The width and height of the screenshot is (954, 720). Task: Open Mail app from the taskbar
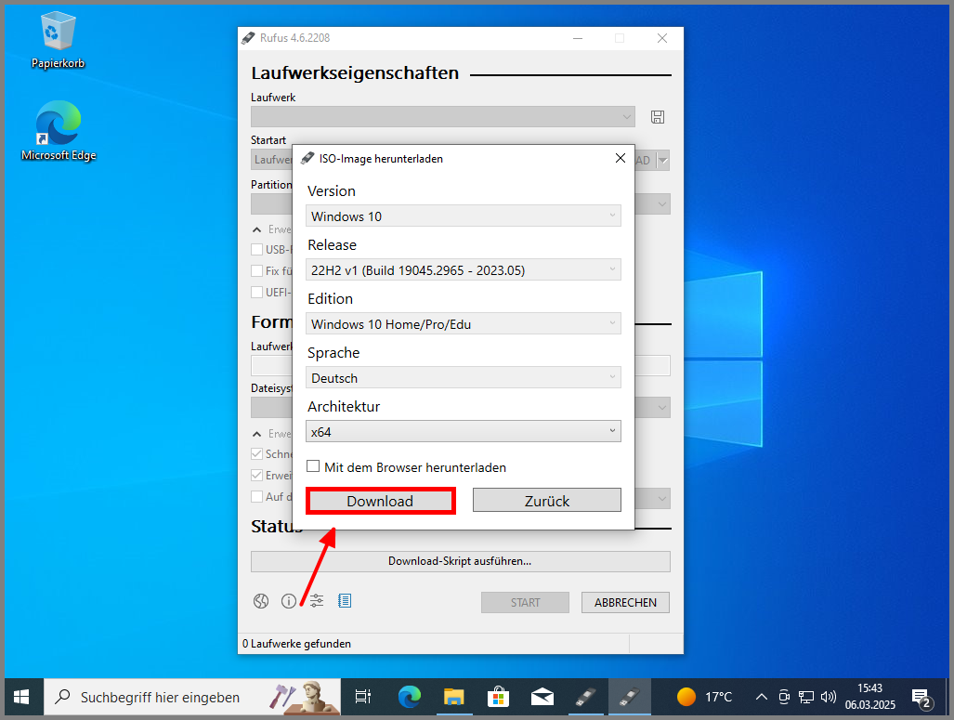click(x=542, y=697)
